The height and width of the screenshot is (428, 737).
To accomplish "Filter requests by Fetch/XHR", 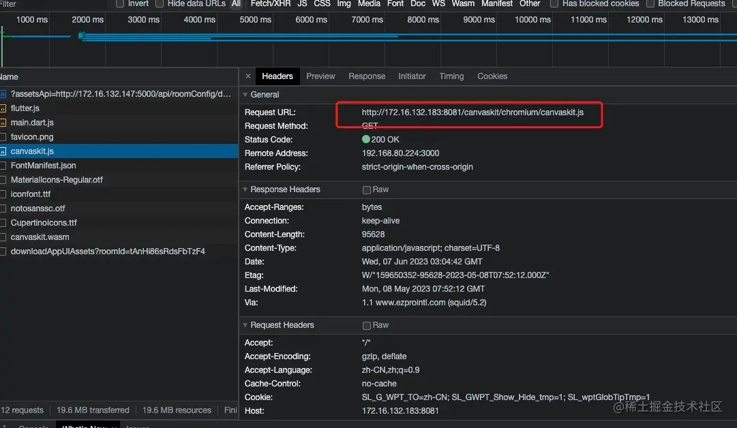I will [270, 4].
